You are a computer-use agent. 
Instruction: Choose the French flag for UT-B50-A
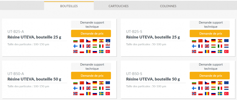(x=82, y=88)
